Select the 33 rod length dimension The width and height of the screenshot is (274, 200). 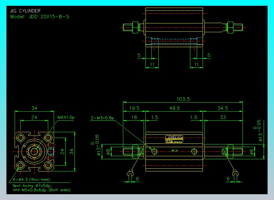pos(223,117)
